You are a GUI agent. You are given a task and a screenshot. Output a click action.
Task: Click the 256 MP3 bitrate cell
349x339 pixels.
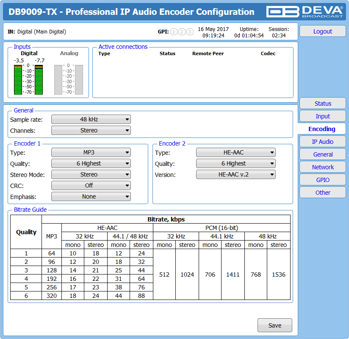(52, 287)
